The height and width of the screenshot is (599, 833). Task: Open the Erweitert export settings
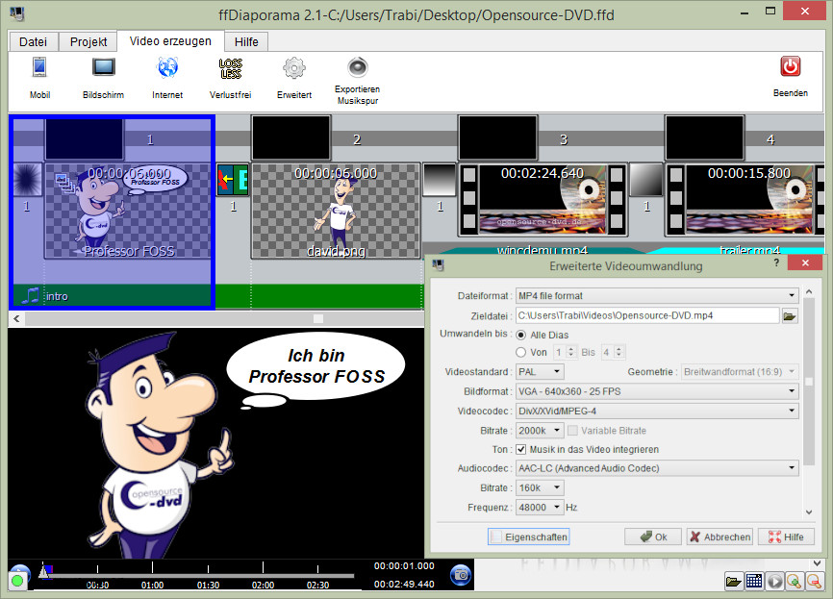(293, 78)
